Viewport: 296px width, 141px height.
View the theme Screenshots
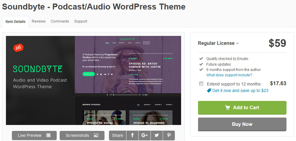(x=82, y=136)
